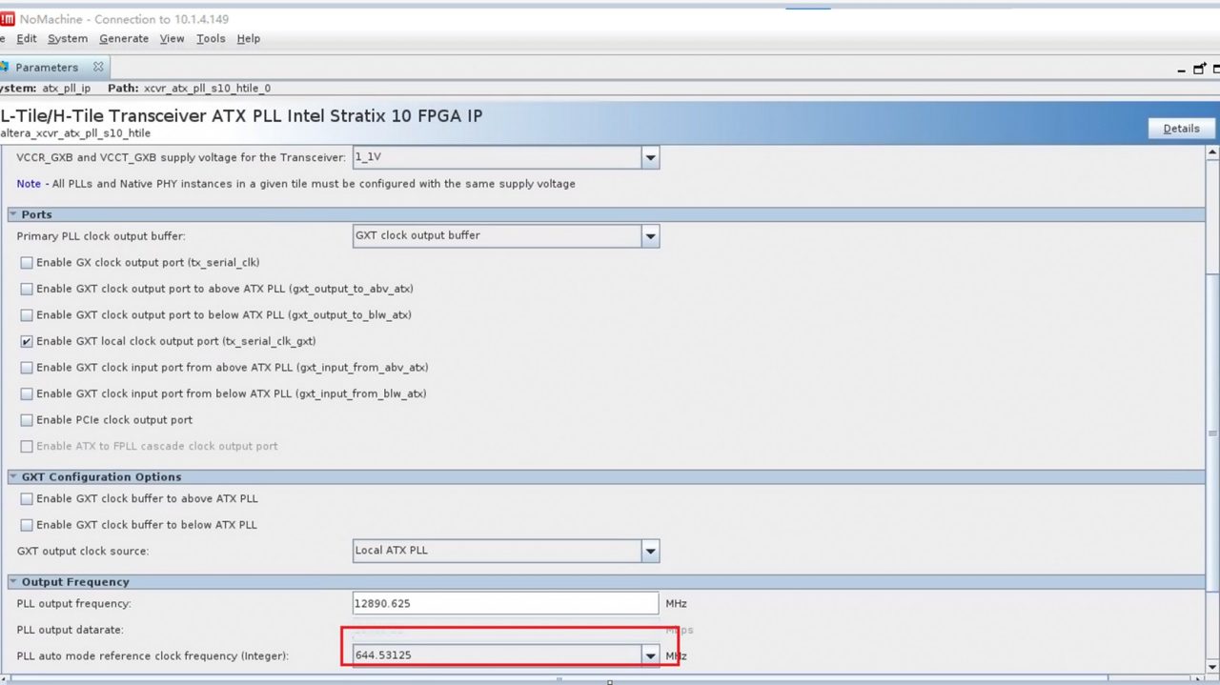The width and height of the screenshot is (1220, 685).
Task: Open the Tools menu
Action: pos(211,39)
